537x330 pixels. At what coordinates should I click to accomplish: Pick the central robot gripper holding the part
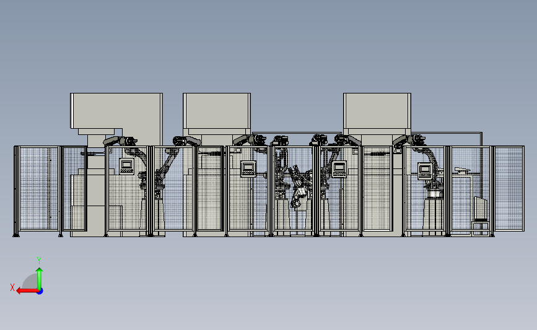click(297, 188)
